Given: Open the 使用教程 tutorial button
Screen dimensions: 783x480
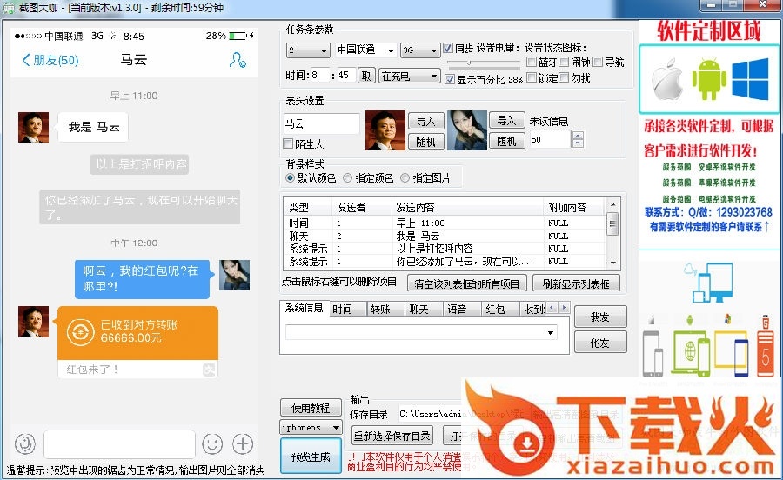Looking at the screenshot, I should coord(311,408).
